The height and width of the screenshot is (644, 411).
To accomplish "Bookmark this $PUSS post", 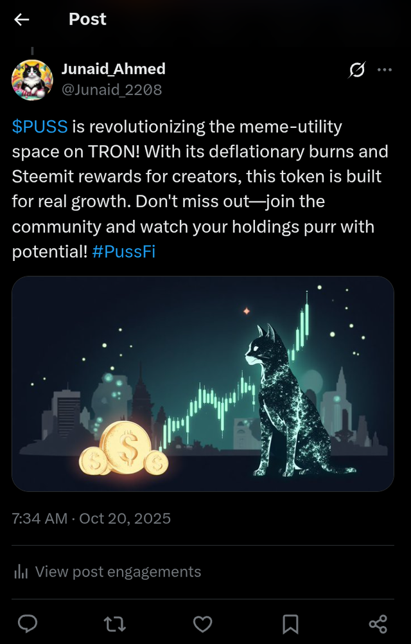I will pos(290,623).
